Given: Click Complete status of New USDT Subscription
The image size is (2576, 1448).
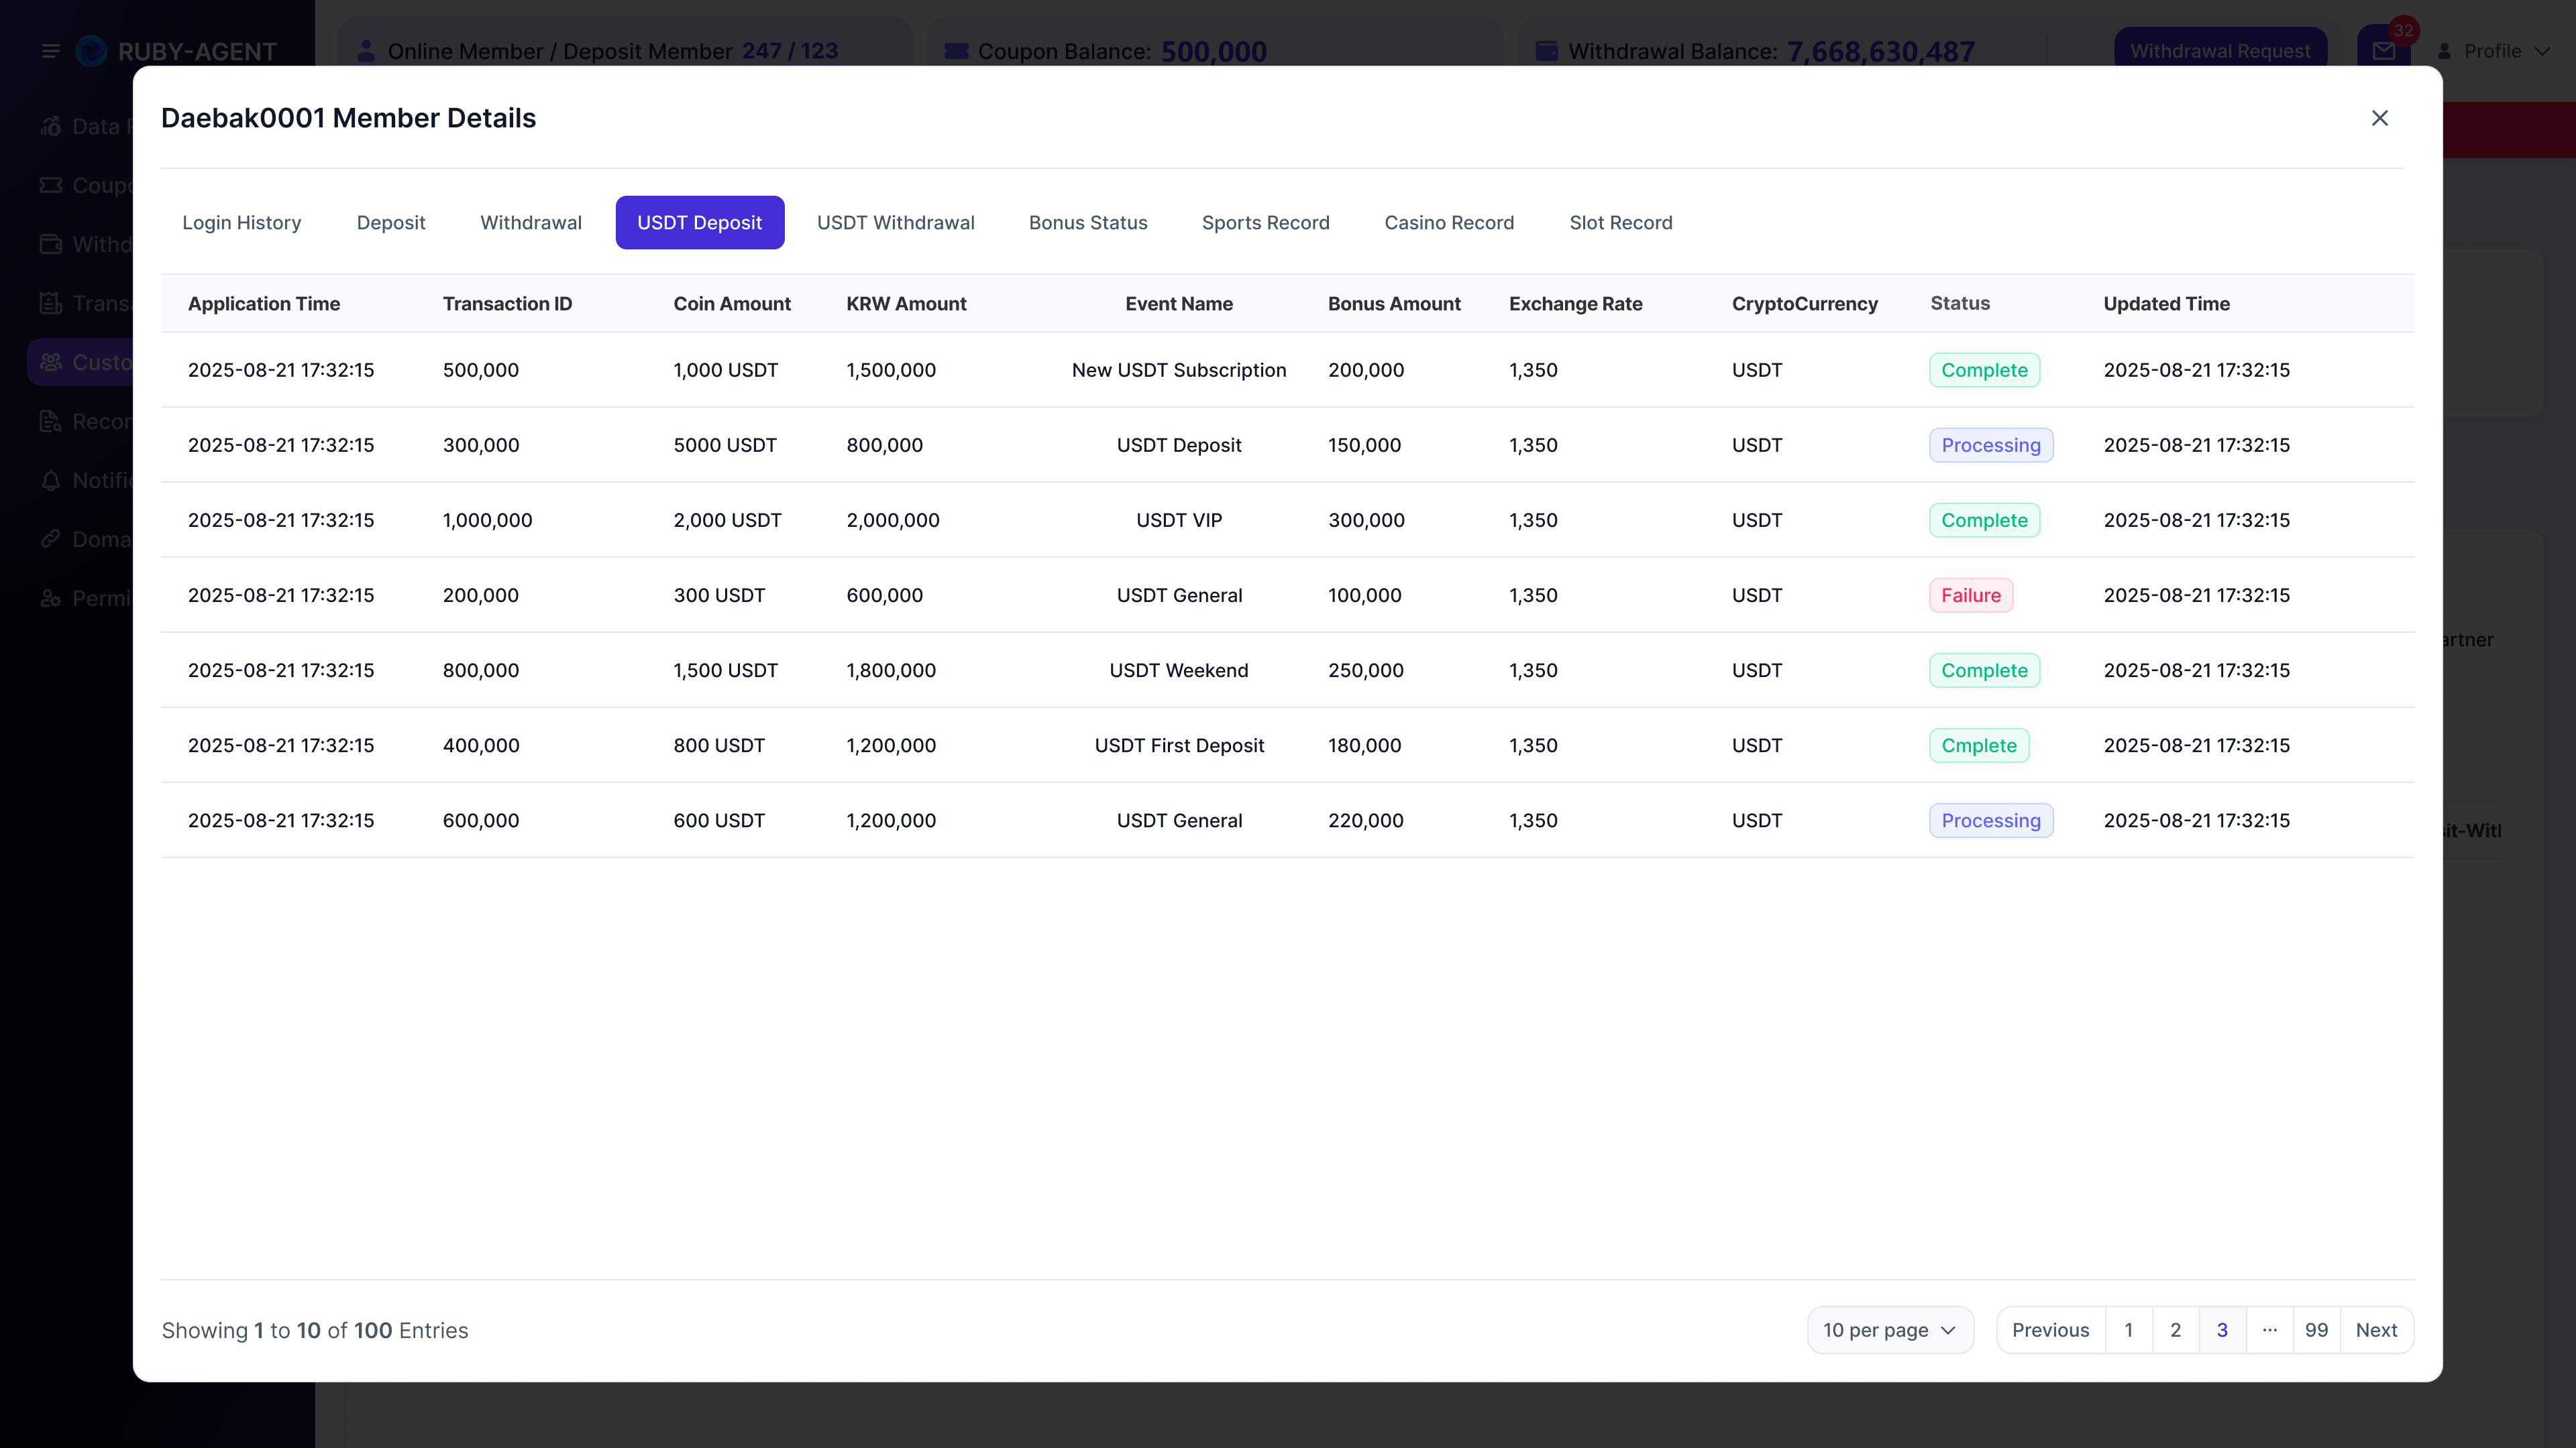Looking at the screenshot, I should 1984,370.
